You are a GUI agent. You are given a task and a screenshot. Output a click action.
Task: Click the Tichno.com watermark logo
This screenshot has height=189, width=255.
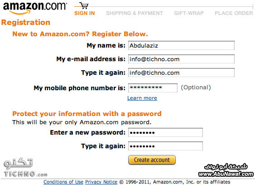(25, 167)
